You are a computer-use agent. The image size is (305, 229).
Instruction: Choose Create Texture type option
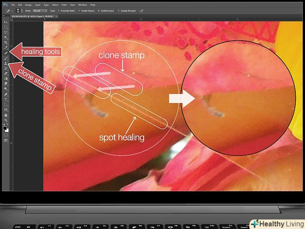(86, 11)
